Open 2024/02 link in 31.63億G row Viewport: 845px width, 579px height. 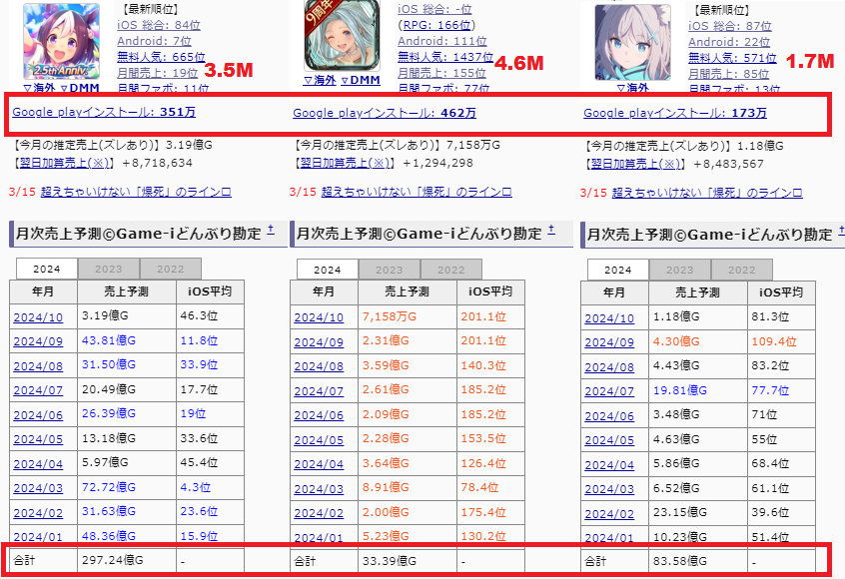click(x=38, y=513)
